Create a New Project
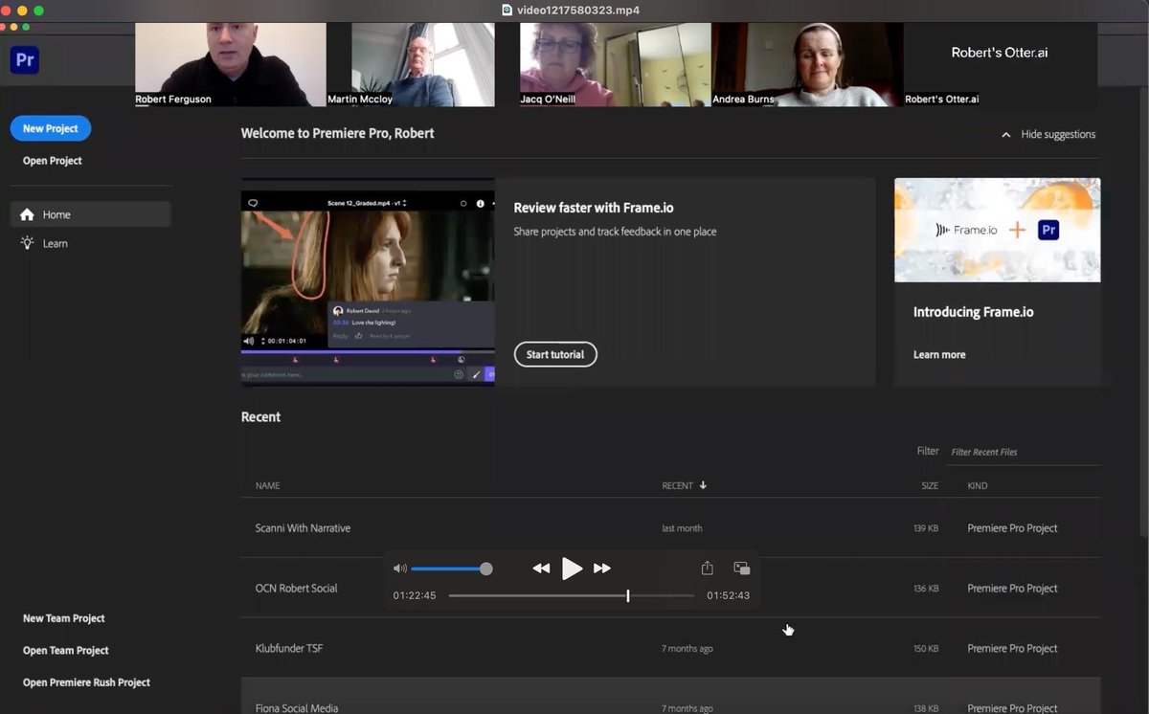The width and height of the screenshot is (1149, 714). click(51, 128)
